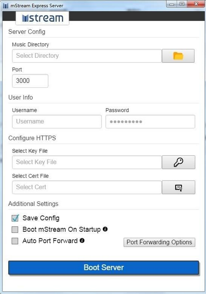Click info icon beside Boot mStream On Startup

[105, 229]
